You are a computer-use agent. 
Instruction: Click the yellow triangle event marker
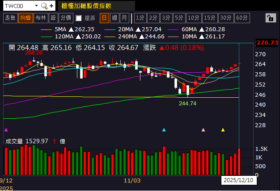point(223,130)
